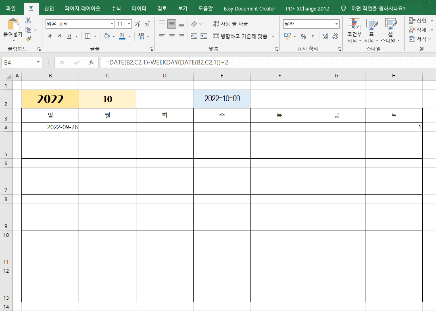This screenshot has height=311, width=436.
Task: Apply font color from underlined 가
Action: click(x=122, y=36)
